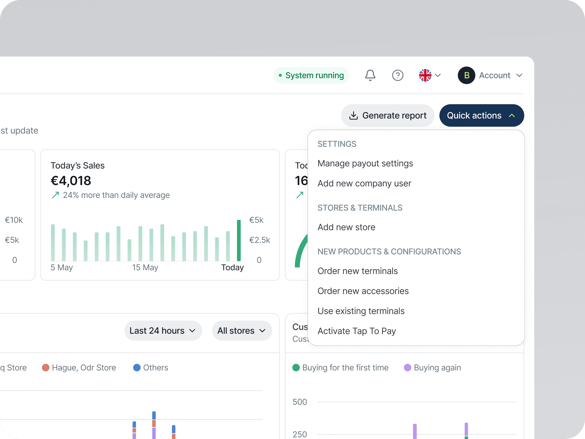Click the download icon in Generate report
The width and height of the screenshot is (585, 439).
[353, 116]
